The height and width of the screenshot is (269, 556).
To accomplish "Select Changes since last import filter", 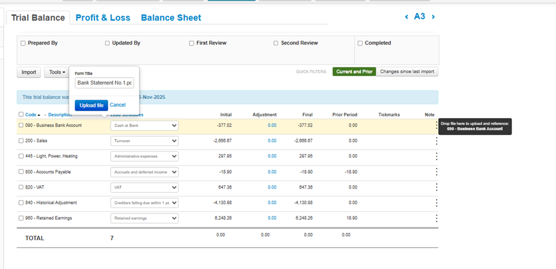I will coord(407,72).
